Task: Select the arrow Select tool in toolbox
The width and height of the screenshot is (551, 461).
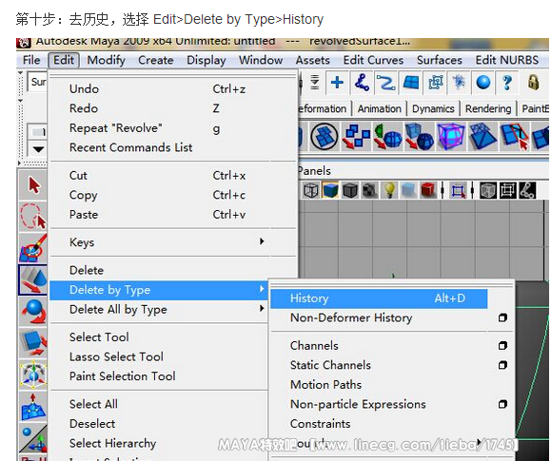Action: coord(33,185)
